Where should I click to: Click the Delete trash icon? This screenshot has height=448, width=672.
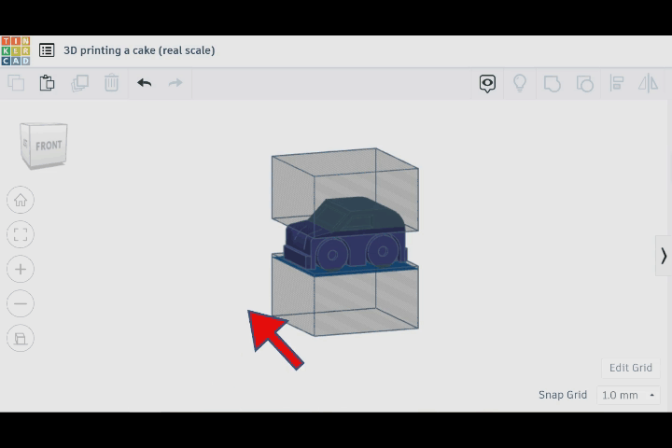[x=111, y=83]
